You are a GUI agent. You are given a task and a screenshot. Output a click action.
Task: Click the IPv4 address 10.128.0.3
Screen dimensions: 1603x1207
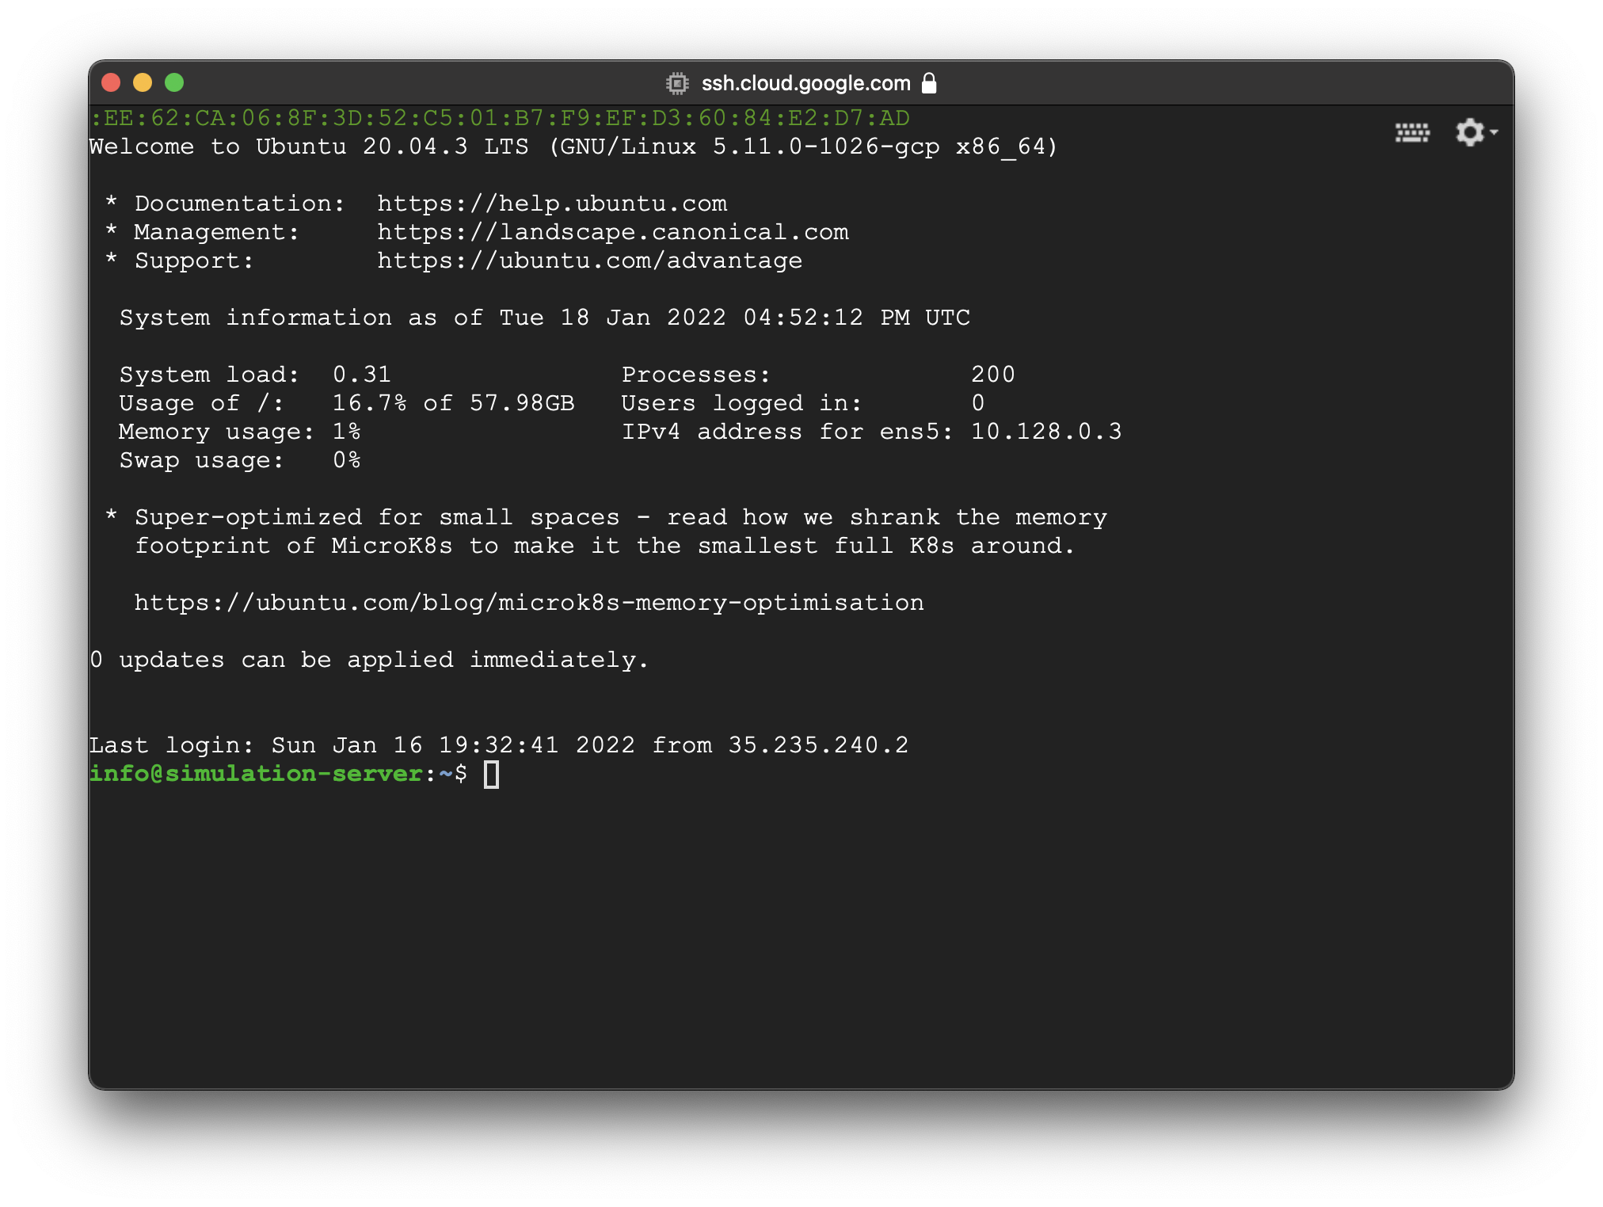[1046, 432]
